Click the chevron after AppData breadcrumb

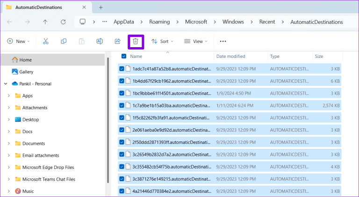pos(142,22)
